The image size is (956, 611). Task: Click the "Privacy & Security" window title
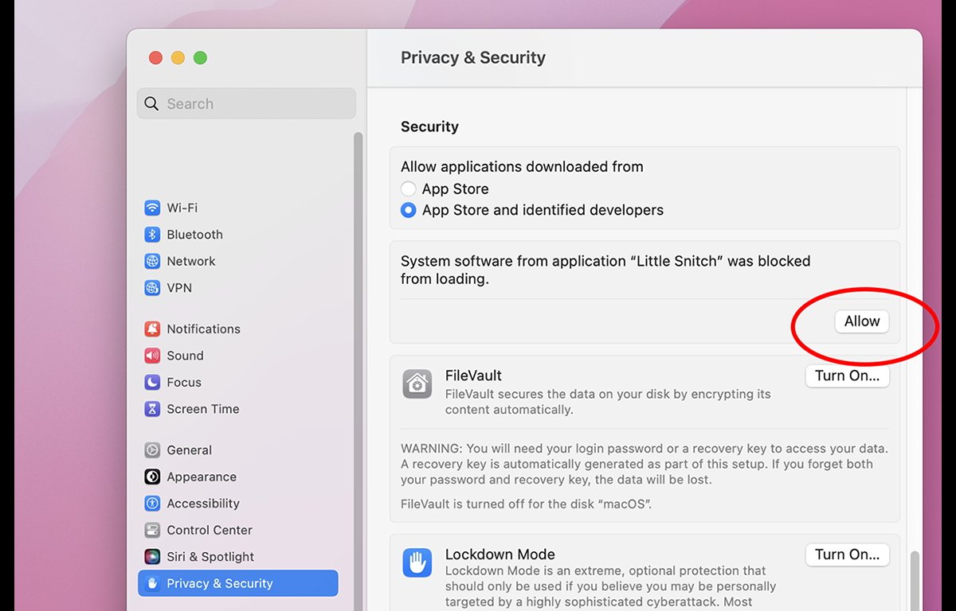tap(473, 57)
